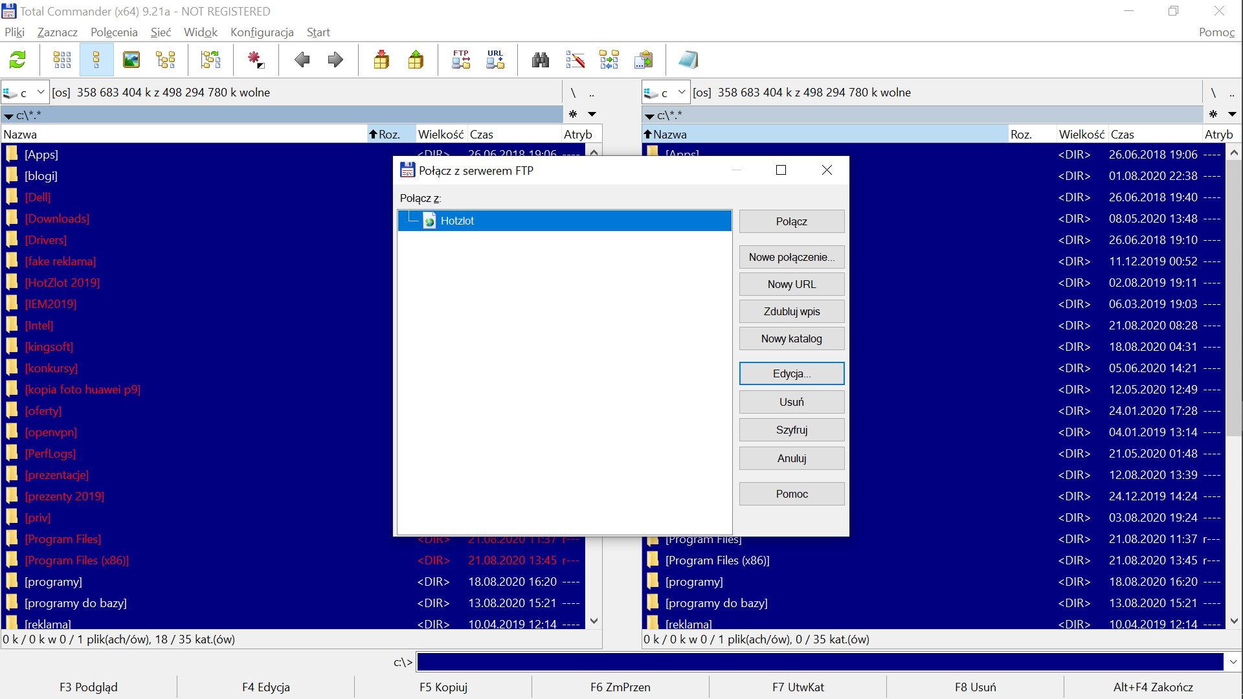Click Alt+F4 Zakończ function button
Screen dimensions: 1243x699
tap(1153, 687)
